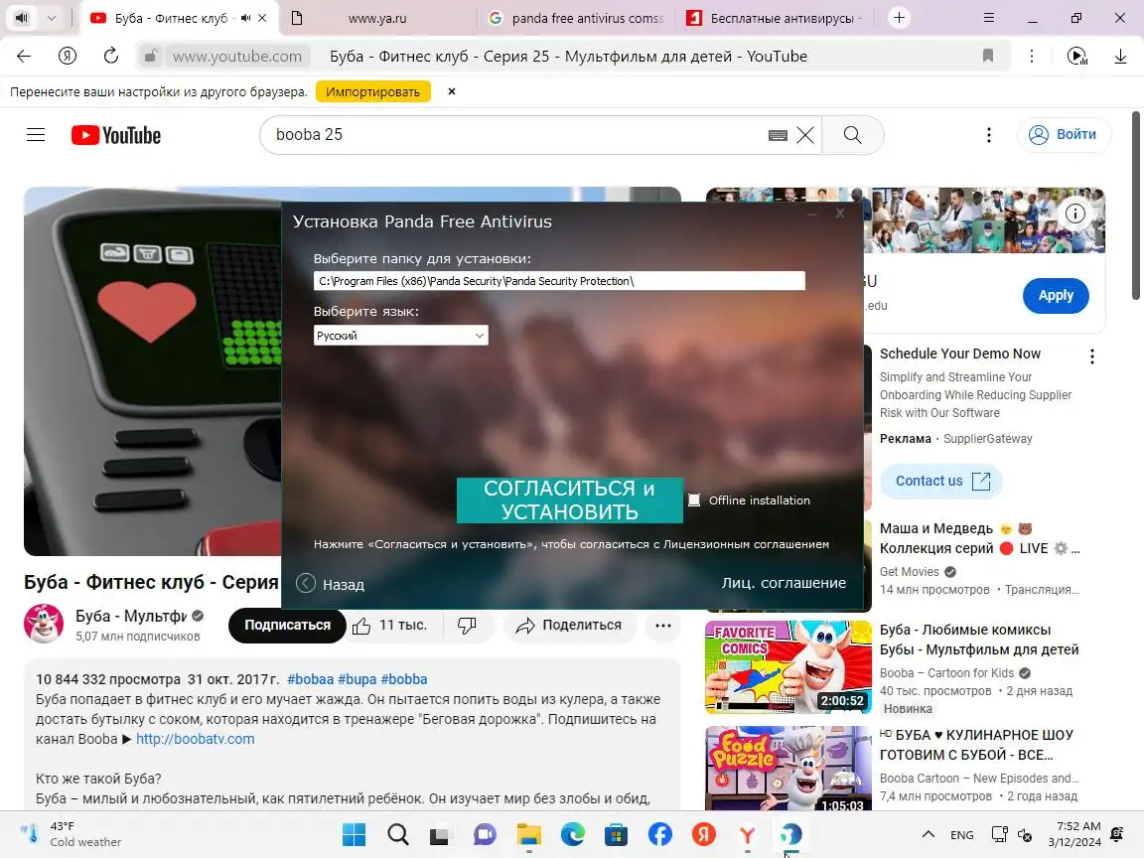1144x858 pixels.
Task: Open browser downloads icon
Action: [x=1120, y=57]
